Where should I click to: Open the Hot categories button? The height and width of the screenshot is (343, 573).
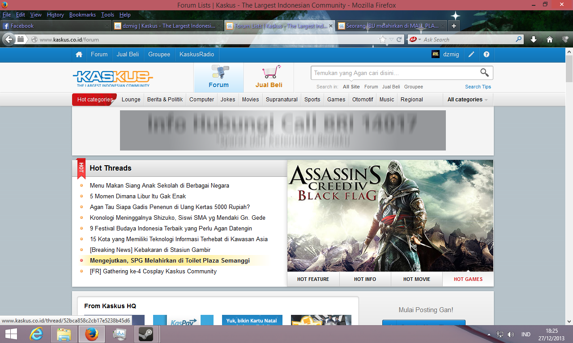94,100
